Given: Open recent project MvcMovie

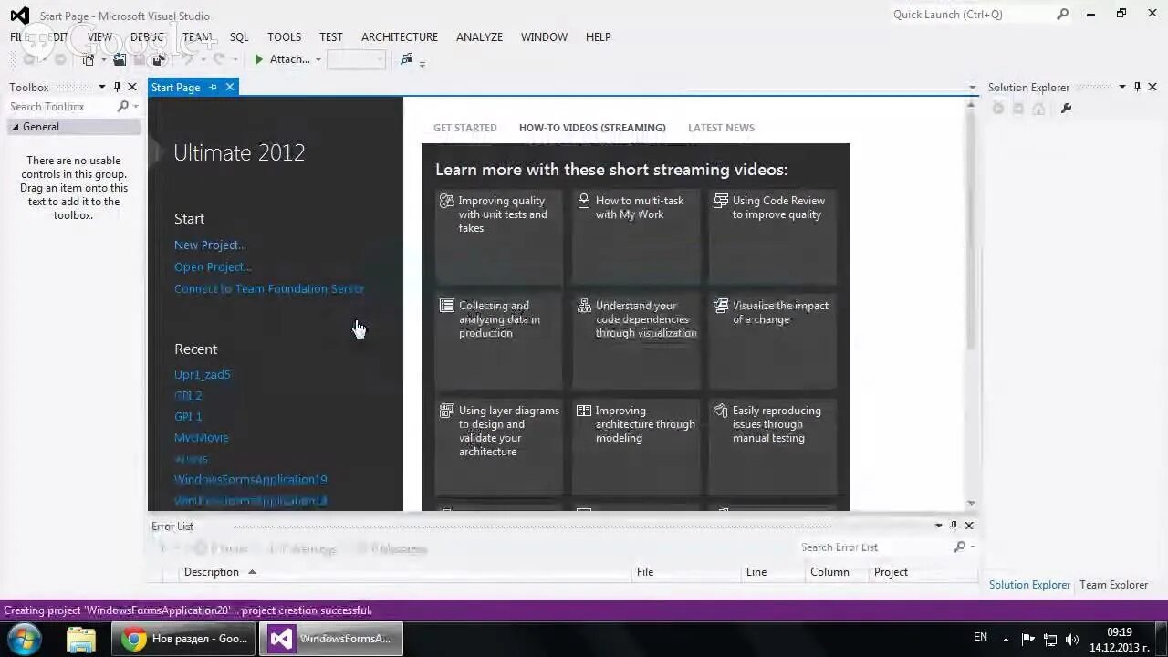Looking at the screenshot, I should [202, 437].
